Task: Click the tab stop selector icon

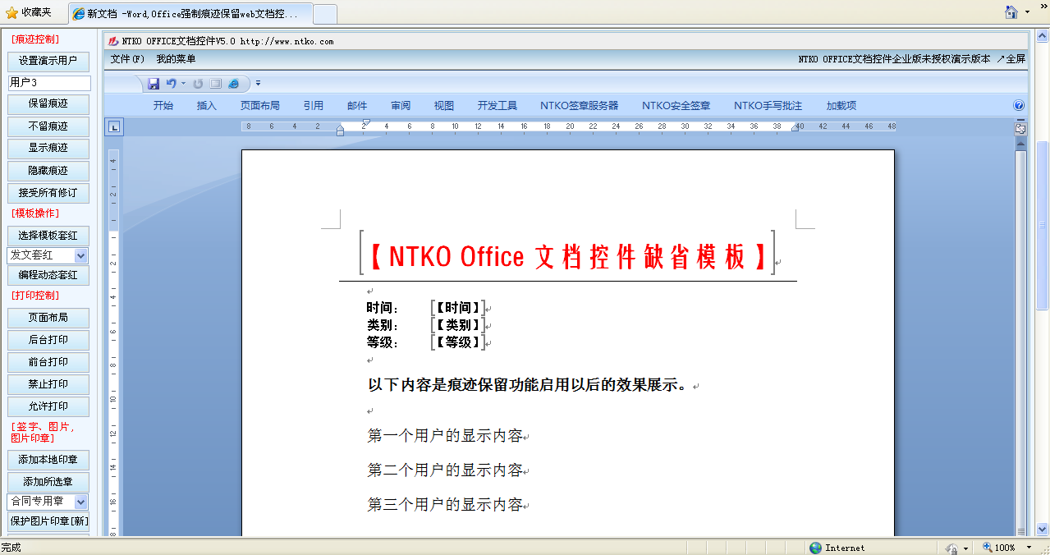Action: point(114,126)
